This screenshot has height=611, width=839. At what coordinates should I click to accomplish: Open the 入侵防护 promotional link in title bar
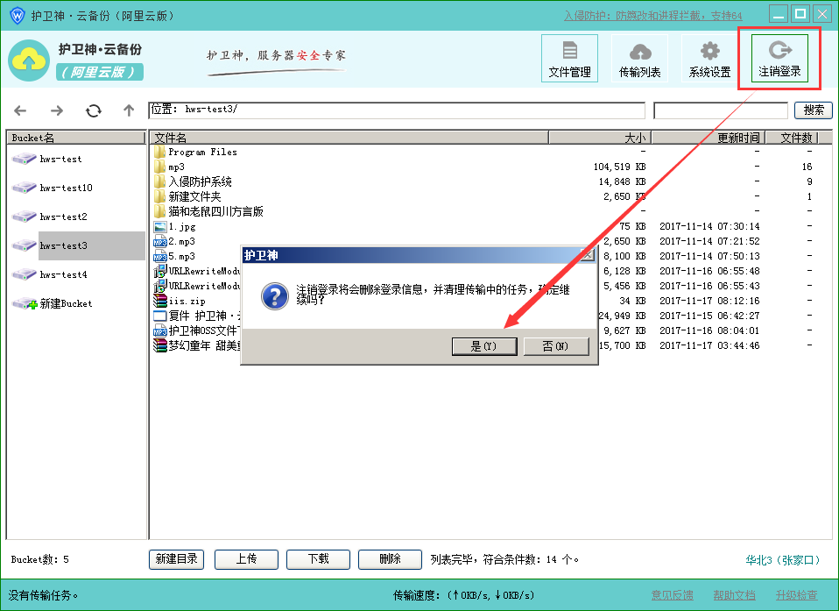[x=653, y=16]
